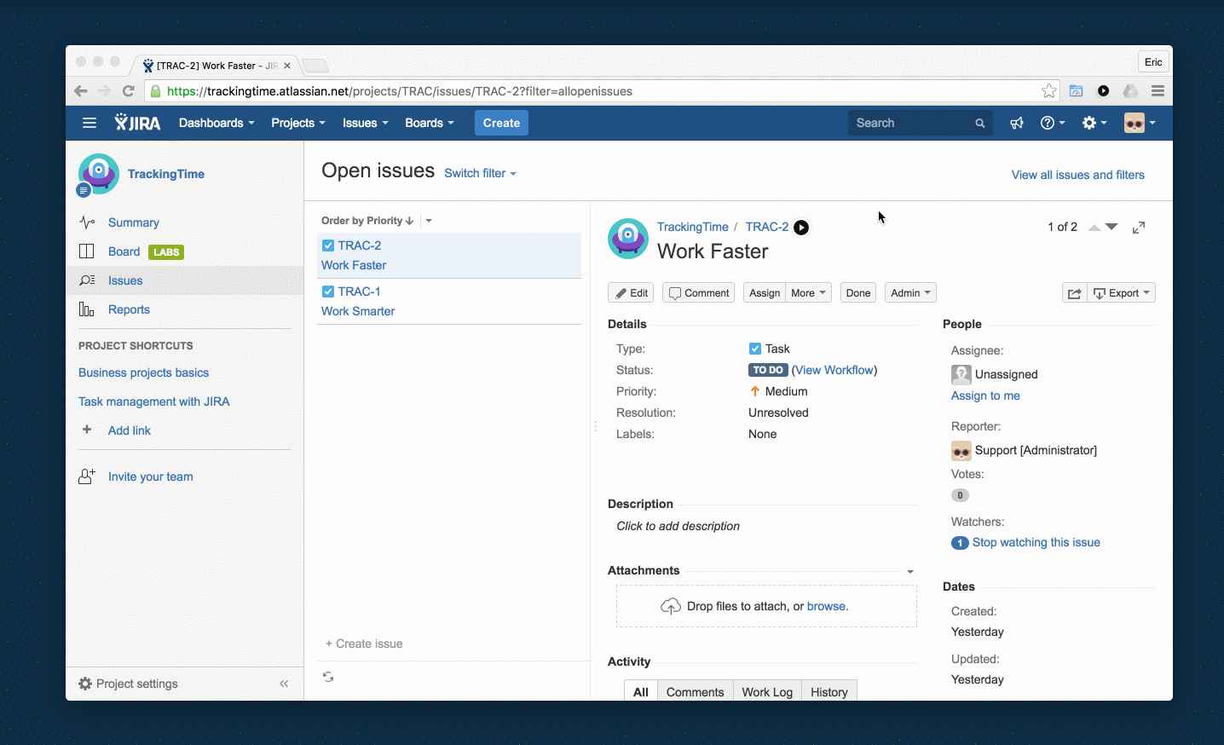Open Business projects basics shortcut
Screen dimensions: 1224x745
pos(143,372)
